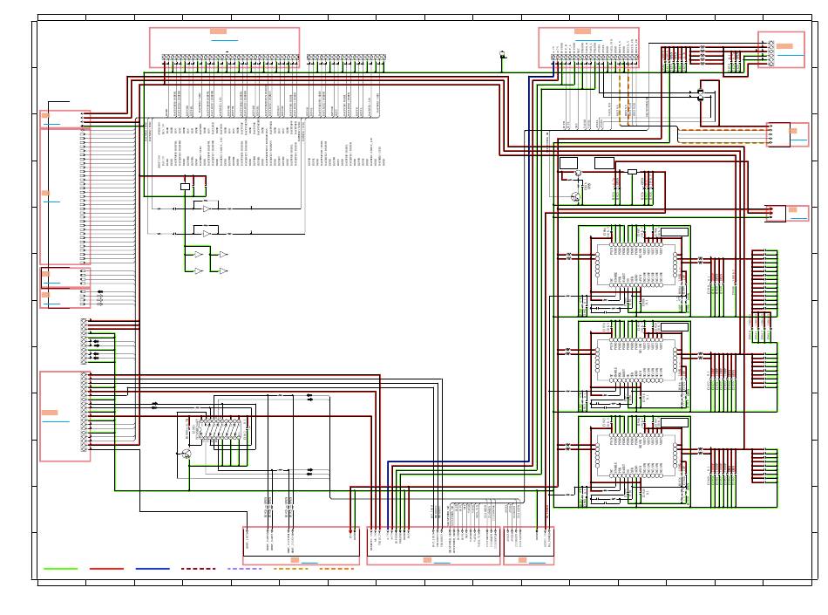Select the connector fed by dashed orange wires
The width and height of the screenshot is (828, 615).
pos(788,134)
